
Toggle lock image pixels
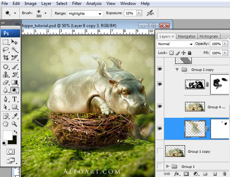[x=178, y=53]
